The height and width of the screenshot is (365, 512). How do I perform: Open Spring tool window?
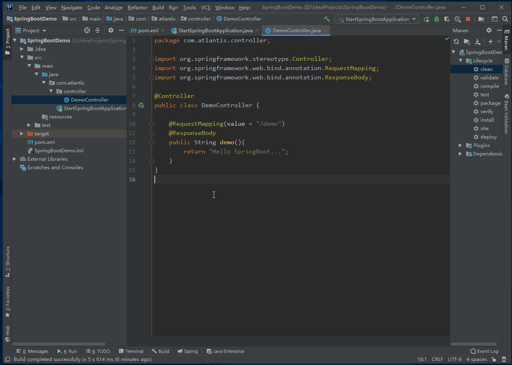(x=188, y=351)
